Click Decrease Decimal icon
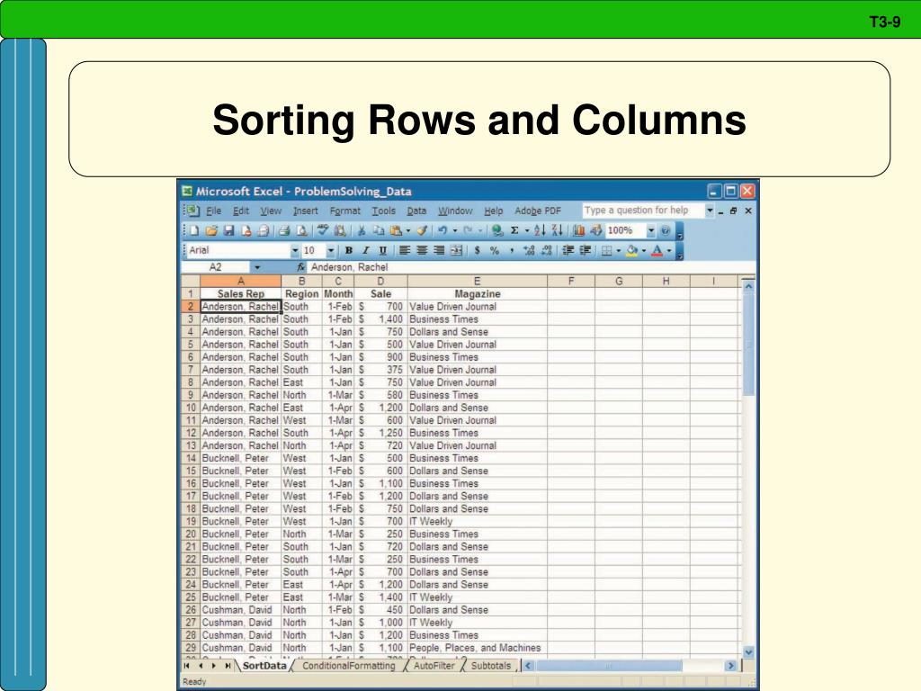 coord(546,251)
